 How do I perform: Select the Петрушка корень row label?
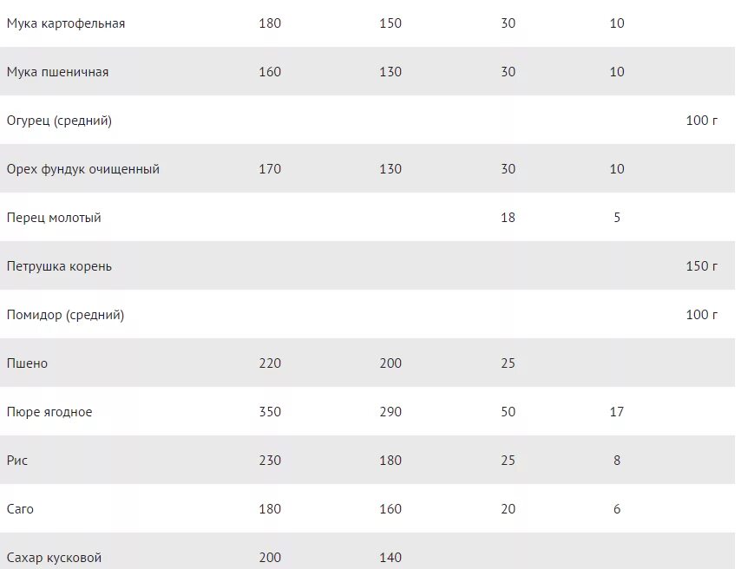tap(59, 266)
